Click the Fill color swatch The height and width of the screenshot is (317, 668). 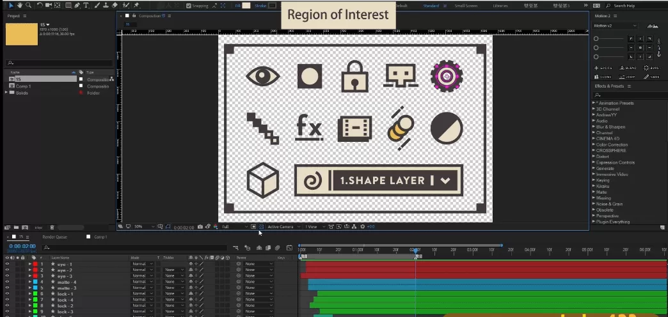tap(246, 6)
